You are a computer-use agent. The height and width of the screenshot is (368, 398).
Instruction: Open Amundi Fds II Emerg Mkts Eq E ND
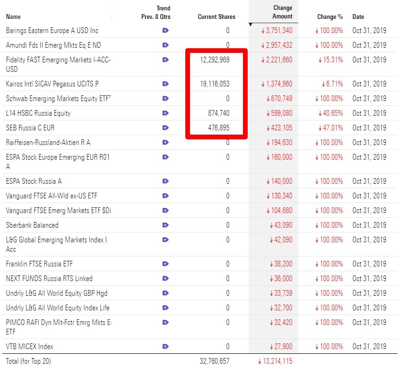[53, 45]
